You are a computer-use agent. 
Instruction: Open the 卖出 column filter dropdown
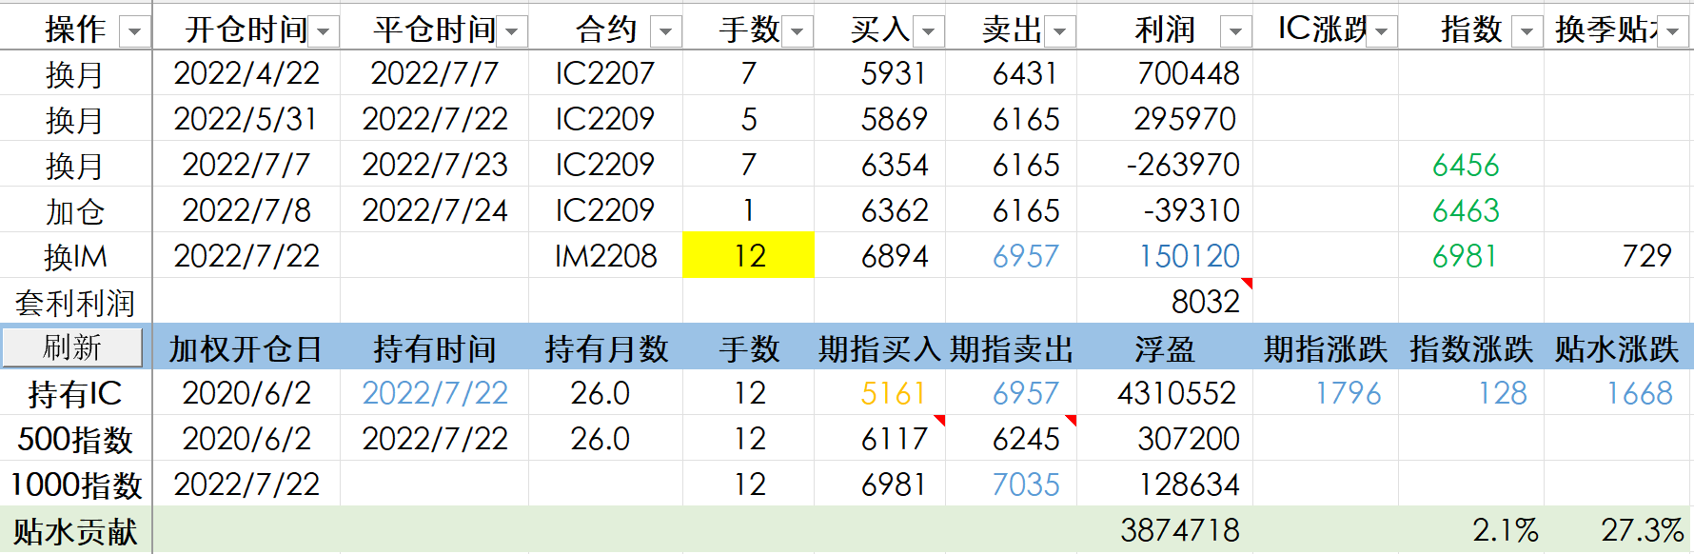coord(1060,32)
